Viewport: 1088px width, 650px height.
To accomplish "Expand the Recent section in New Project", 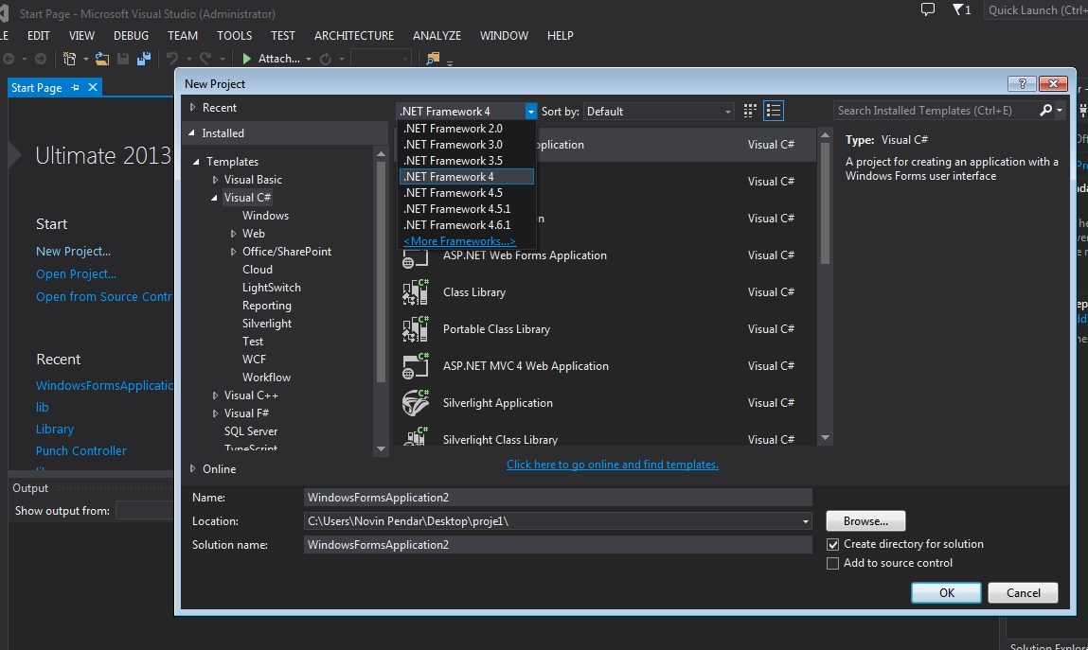I will (193, 108).
